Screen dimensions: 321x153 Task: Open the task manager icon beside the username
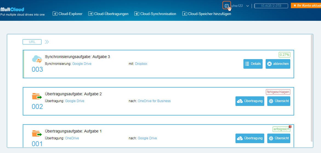point(226,6)
